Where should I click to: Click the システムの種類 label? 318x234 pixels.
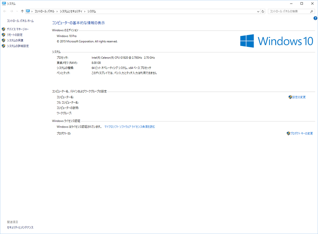point(65,68)
